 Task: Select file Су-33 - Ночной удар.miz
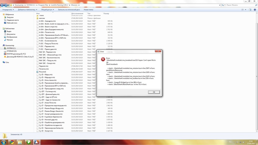click(x=48, y=120)
